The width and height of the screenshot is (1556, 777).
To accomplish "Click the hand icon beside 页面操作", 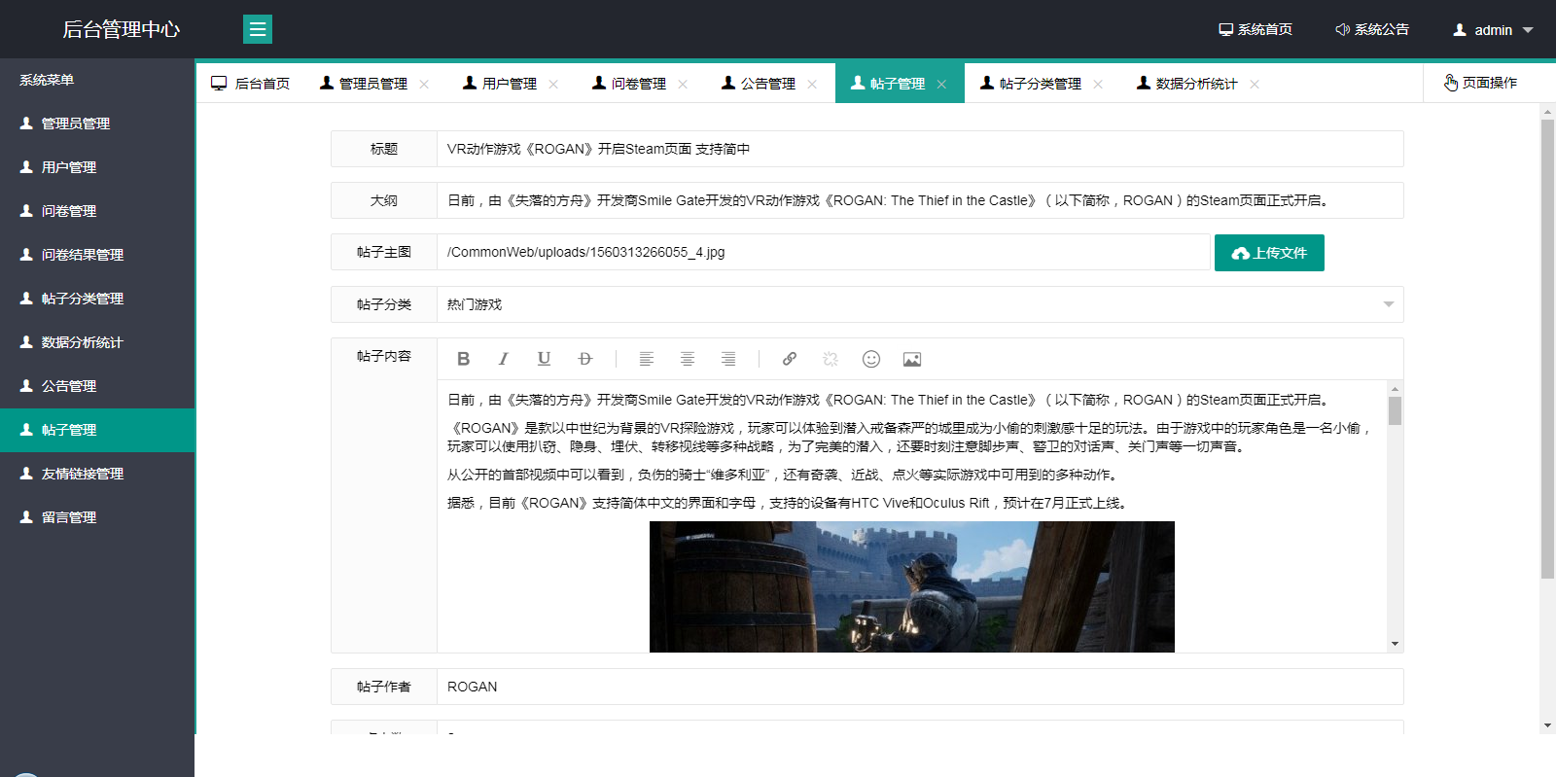I will (1451, 83).
